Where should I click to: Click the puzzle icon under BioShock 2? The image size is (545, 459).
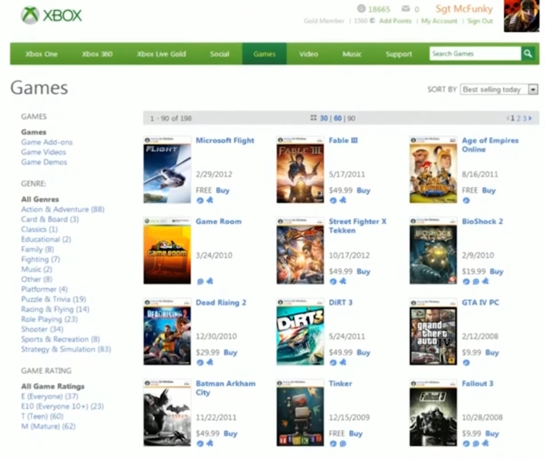pyautogui.click(x=485, y=281)
